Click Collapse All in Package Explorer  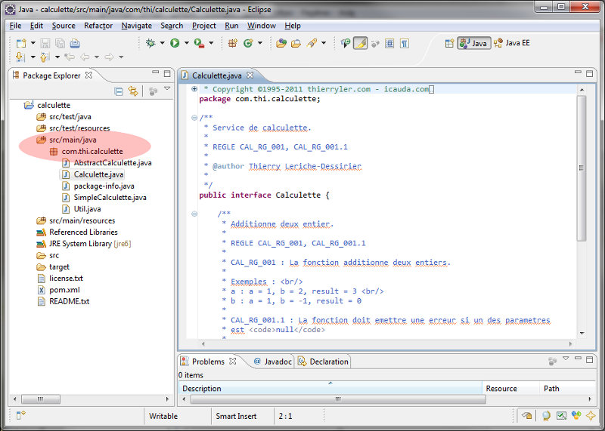pyautogui.click(x=119, y=91)
